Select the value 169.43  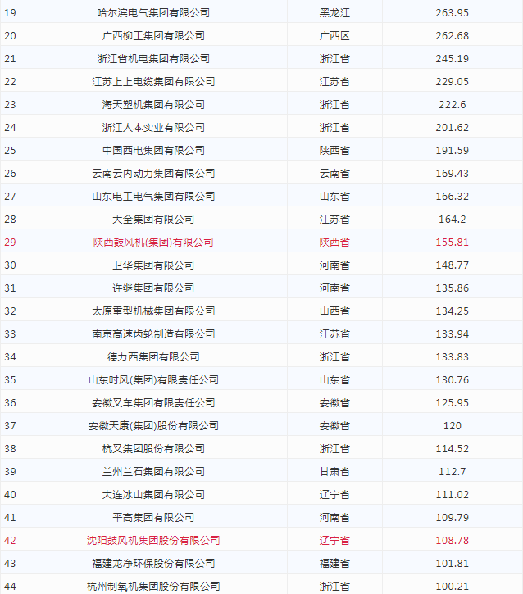(453, 173)
